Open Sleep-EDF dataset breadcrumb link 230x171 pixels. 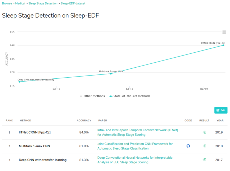click(73, 3)
